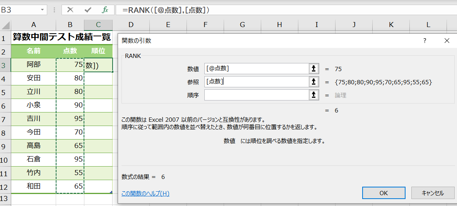Click the 参照 argument field
Viewport: 457px width, 206px height.
click(256, 82)
